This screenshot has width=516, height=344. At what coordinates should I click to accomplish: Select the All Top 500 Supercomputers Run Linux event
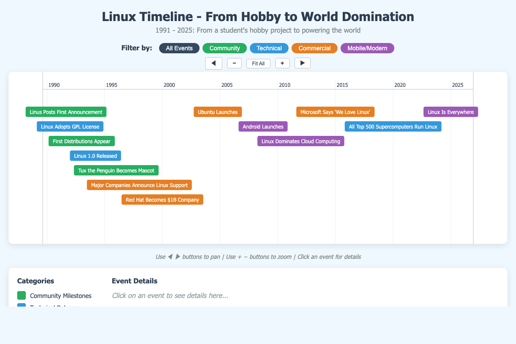pyautogui.click(x=393, y=126)
